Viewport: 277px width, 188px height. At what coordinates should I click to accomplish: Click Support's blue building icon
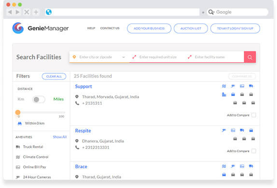224,94
